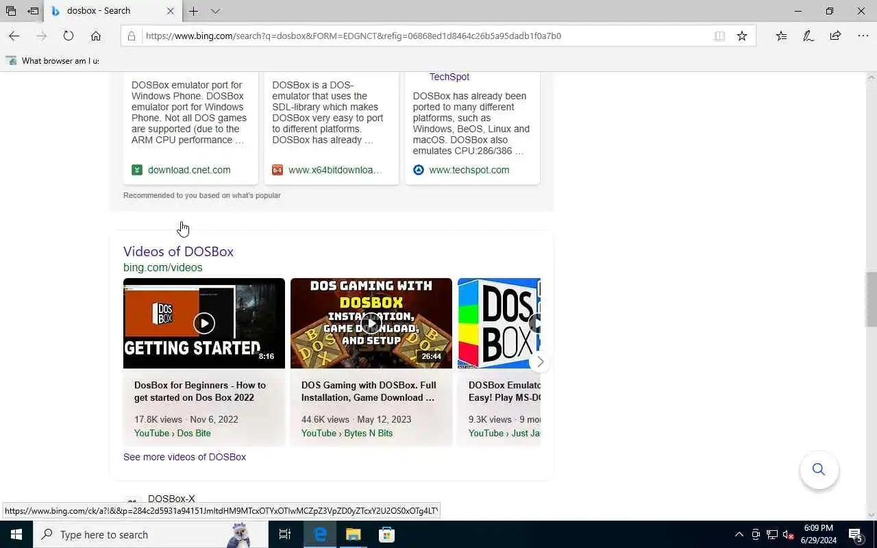The height and width of the screenshot is (548, 877).
Task: Set these tabs aside icon
Action: (33, 11)
